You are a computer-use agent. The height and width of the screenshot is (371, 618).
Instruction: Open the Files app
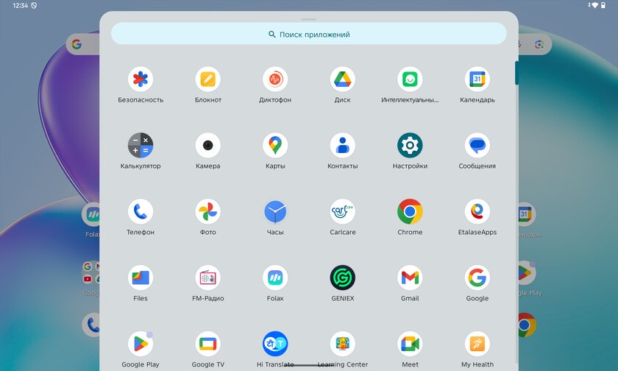click(141, 278)
